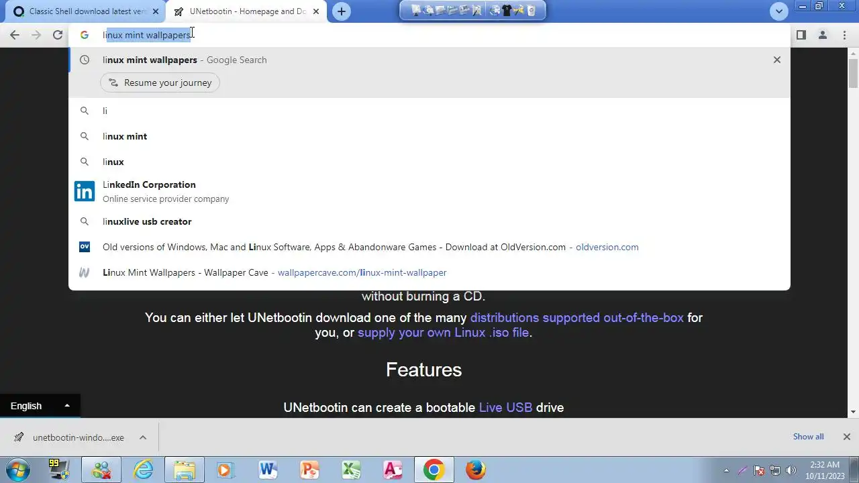
Task: Open the Chrome three-dot menu
Action: point(845,35)
